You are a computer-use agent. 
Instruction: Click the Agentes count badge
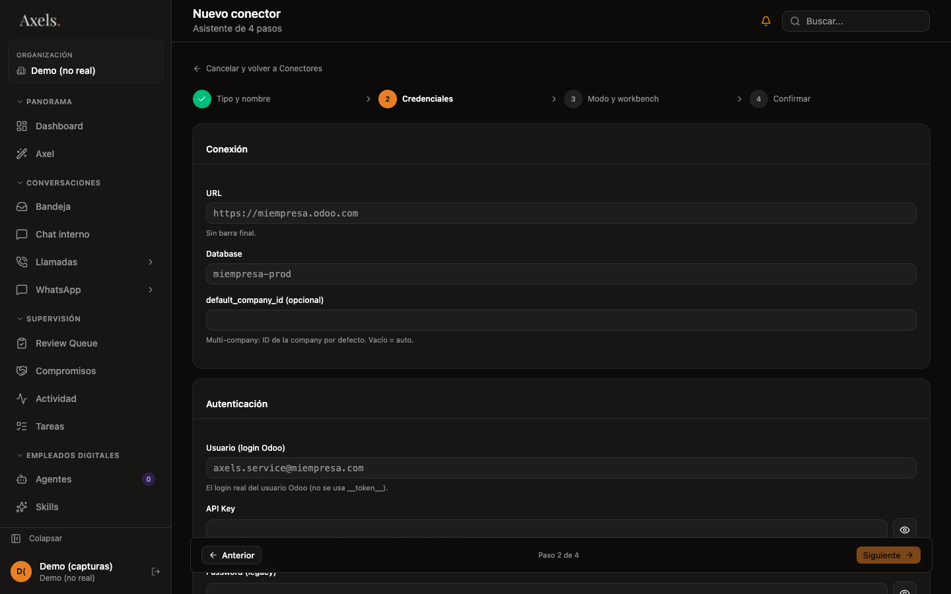pos(149,479)
